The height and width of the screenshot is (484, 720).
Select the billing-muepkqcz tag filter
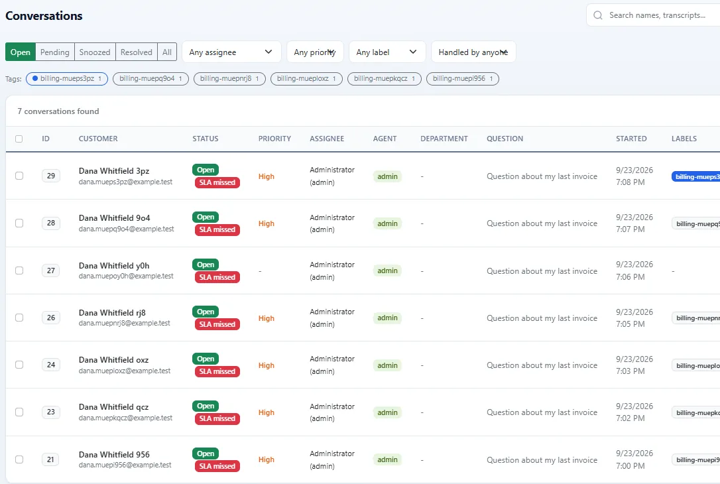pos(385,78)
